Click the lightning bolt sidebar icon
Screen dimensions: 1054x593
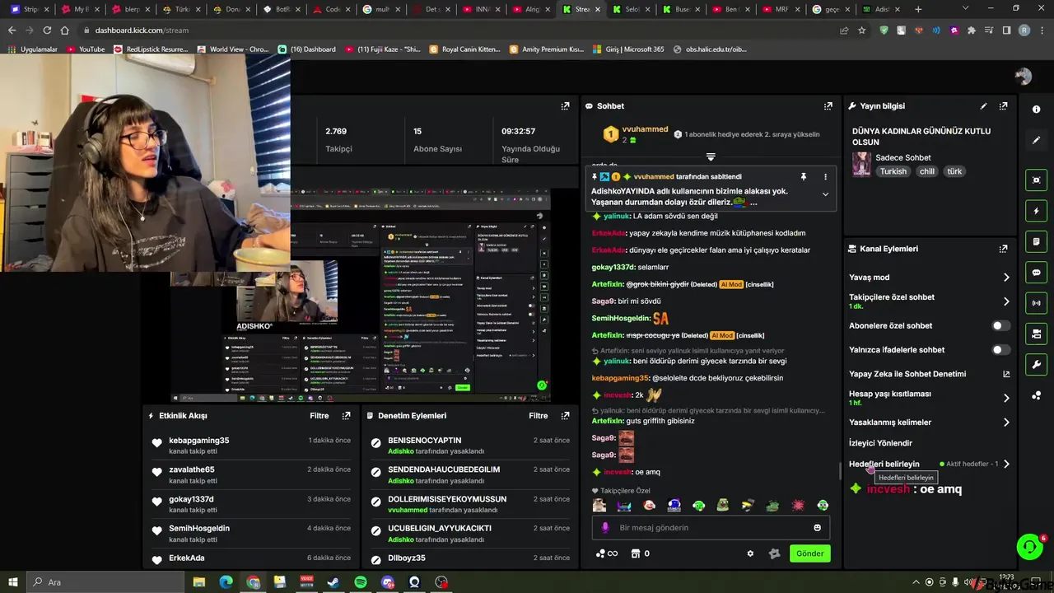click(x=1036, y=211)
